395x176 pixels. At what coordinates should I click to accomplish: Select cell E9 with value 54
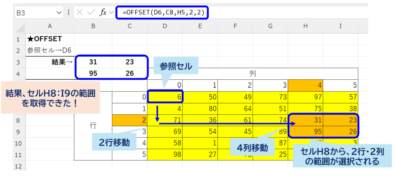click(200, 132)
